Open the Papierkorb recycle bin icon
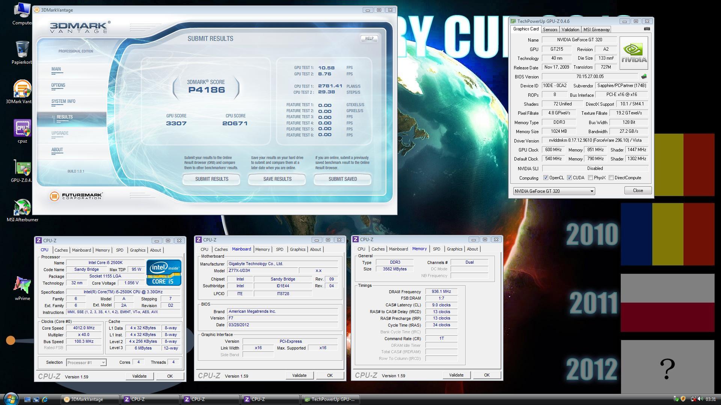721x405 pixels. click(22, 53)
